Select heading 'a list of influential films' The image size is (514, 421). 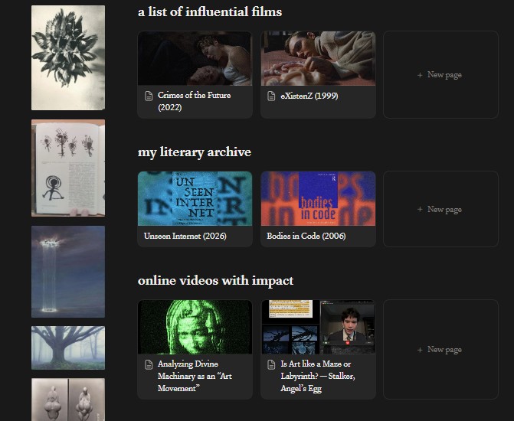210,12
